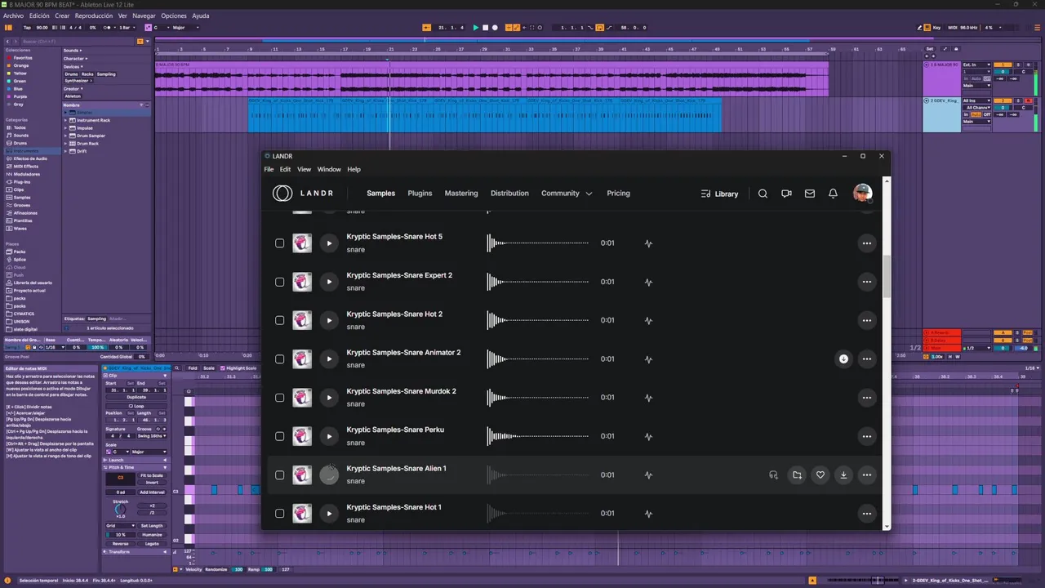The width and height of the screenshot is (1045, 588).
Task: Arm Ableton record button
Action: (x=495, y=28)
